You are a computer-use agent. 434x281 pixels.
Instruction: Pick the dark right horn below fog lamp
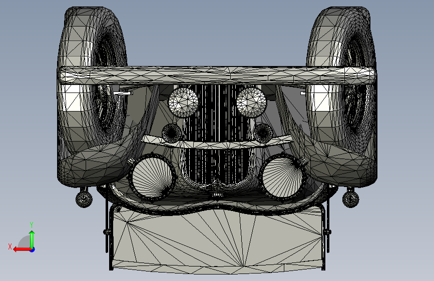263,133
